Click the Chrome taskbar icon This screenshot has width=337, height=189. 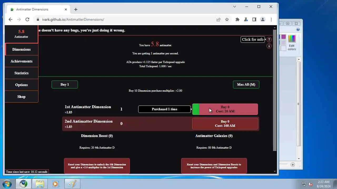pyautogui.click(x=23, y=184)
